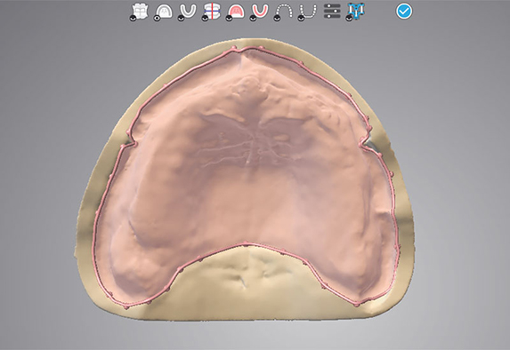
Task: Toggle visibility eye of lower arch model
Action: click(x=181, y=19)
